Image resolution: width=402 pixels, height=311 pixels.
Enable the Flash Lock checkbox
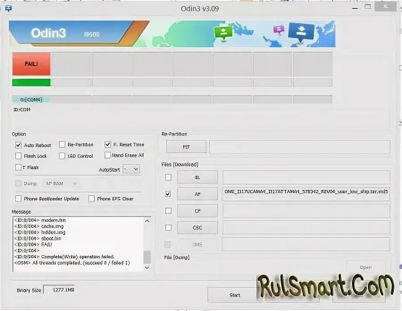coord(18,156)
